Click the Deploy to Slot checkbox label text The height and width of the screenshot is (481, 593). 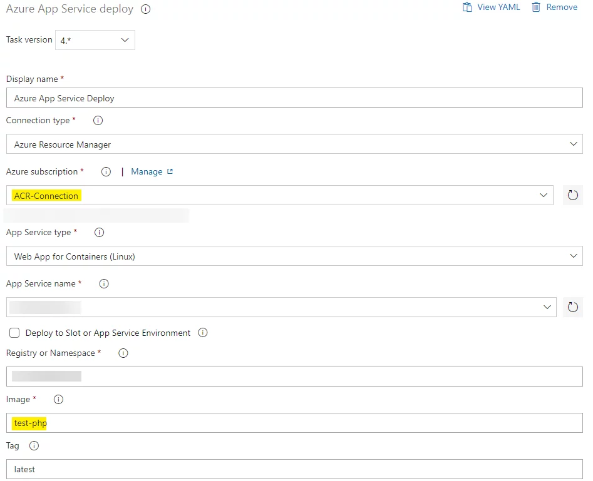(x=108, y=333)
